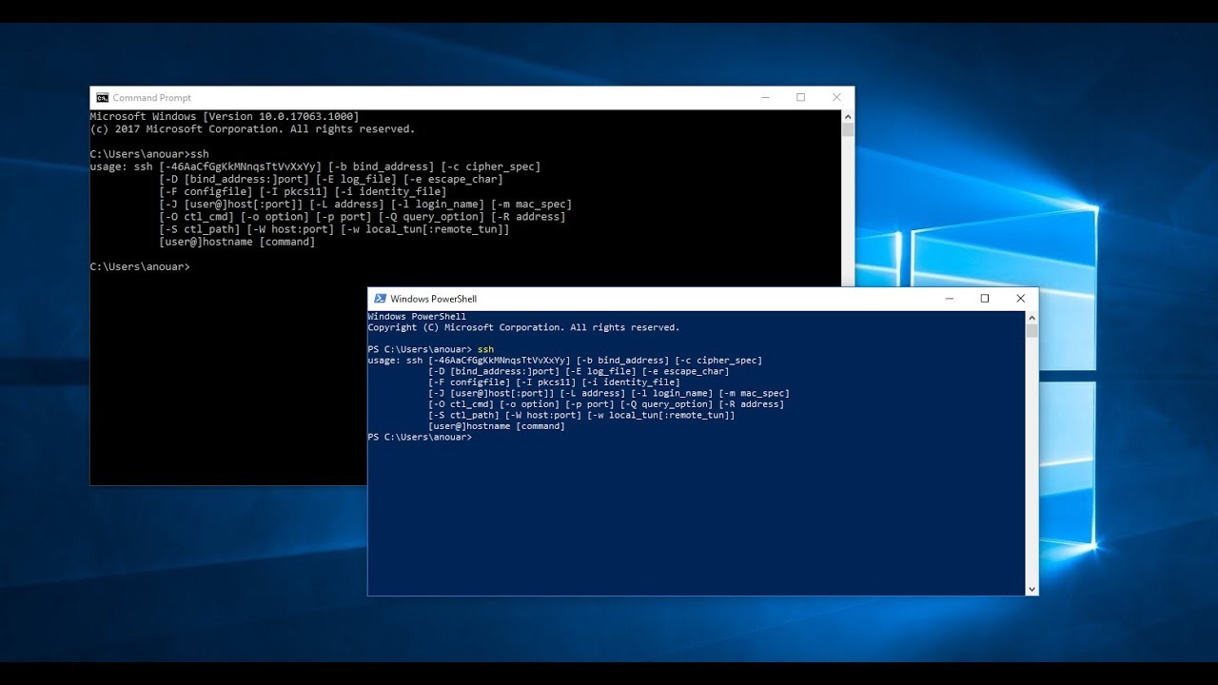Click "[-O ctl_cmd]" line in PowerShell
The image size is (1218, 685).
pyautogui.click(x=606, y=404)
